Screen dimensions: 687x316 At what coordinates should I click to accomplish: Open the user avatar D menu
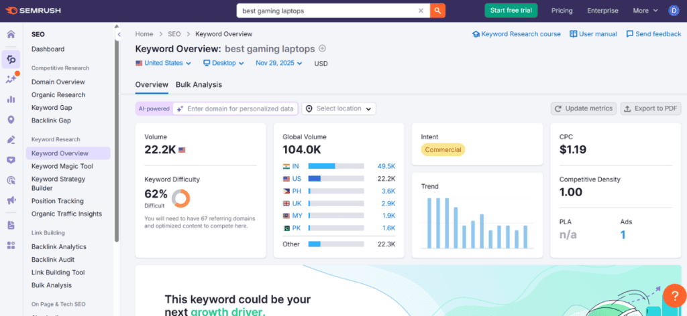(x=673, y=11)
